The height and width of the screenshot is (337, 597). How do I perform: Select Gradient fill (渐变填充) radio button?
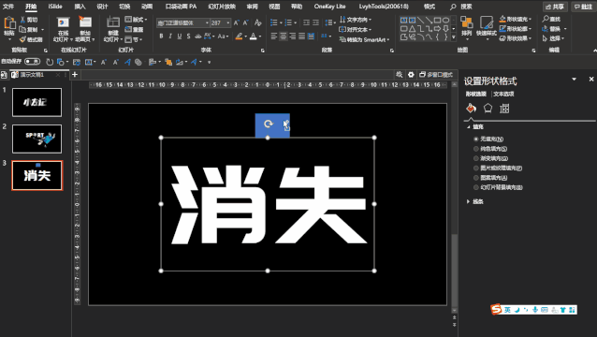476,158
